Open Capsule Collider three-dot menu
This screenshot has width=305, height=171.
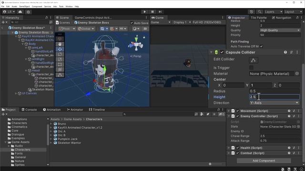tap(297, 52)
